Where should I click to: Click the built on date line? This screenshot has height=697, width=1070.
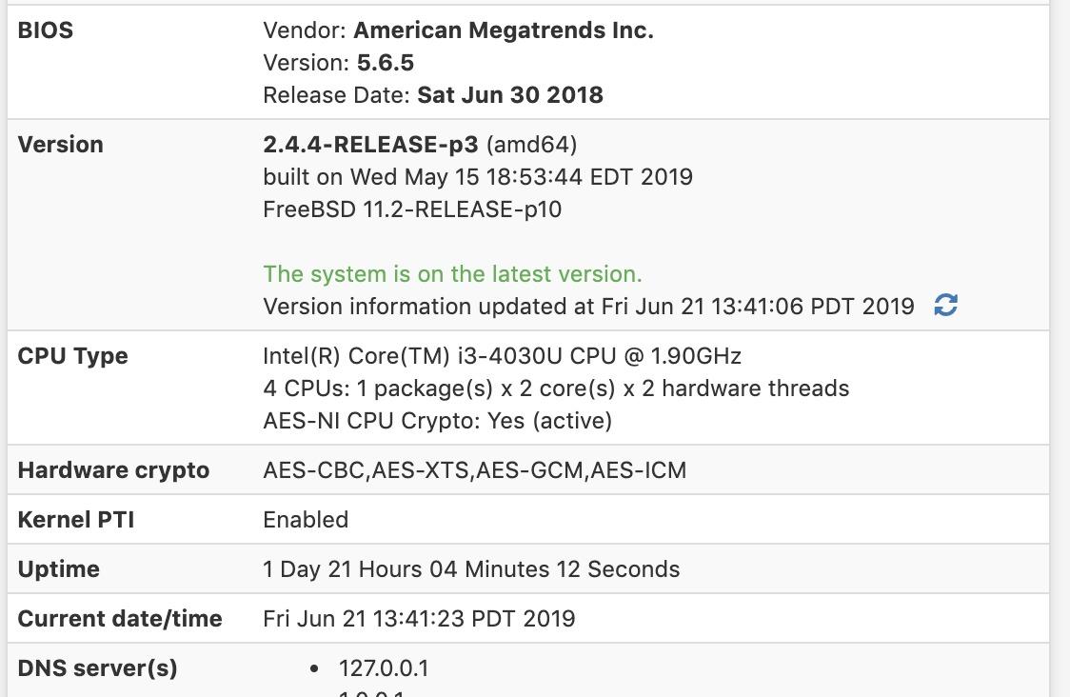pyautogui.click(x=478, y=177)
